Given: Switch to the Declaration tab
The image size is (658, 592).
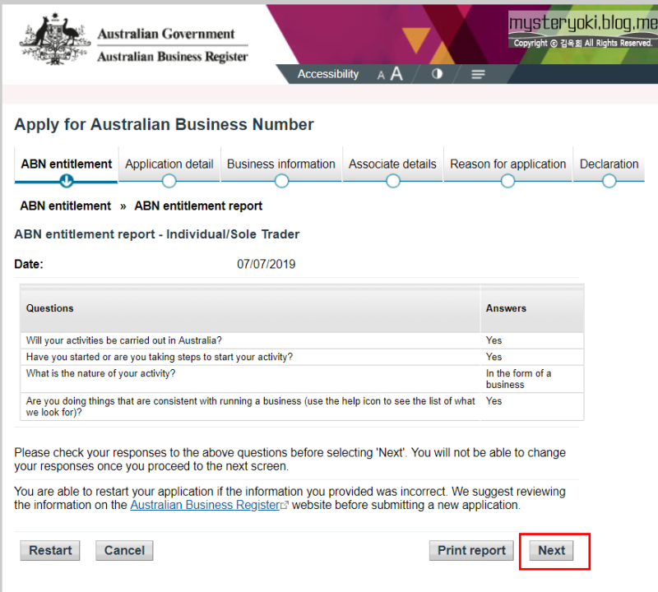Looking at the screenshot, I should click(609, 164).
